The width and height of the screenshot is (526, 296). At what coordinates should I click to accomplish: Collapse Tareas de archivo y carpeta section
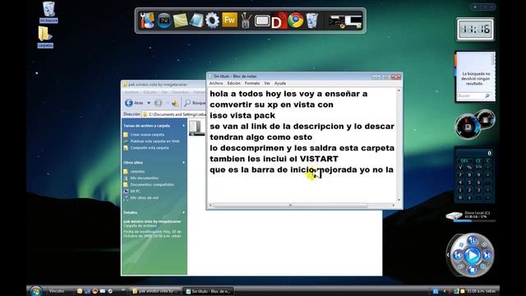coord(183,126)
